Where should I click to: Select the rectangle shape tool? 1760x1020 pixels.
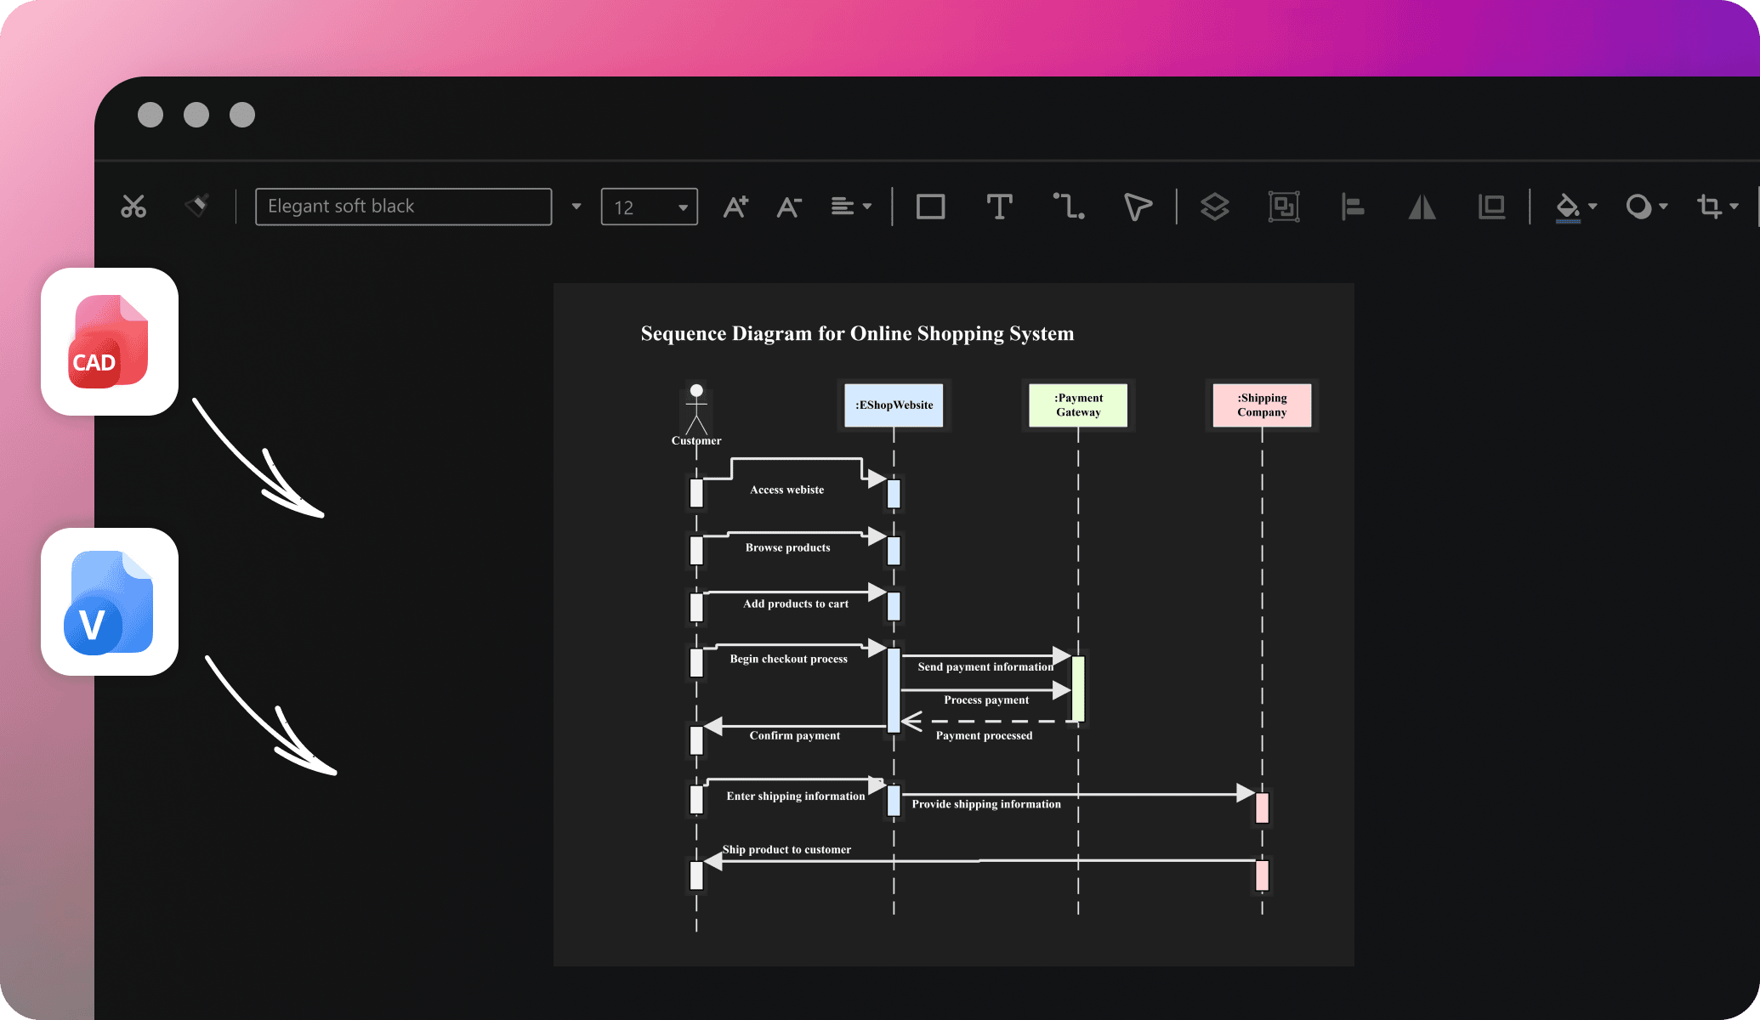(x=930, y=204)
